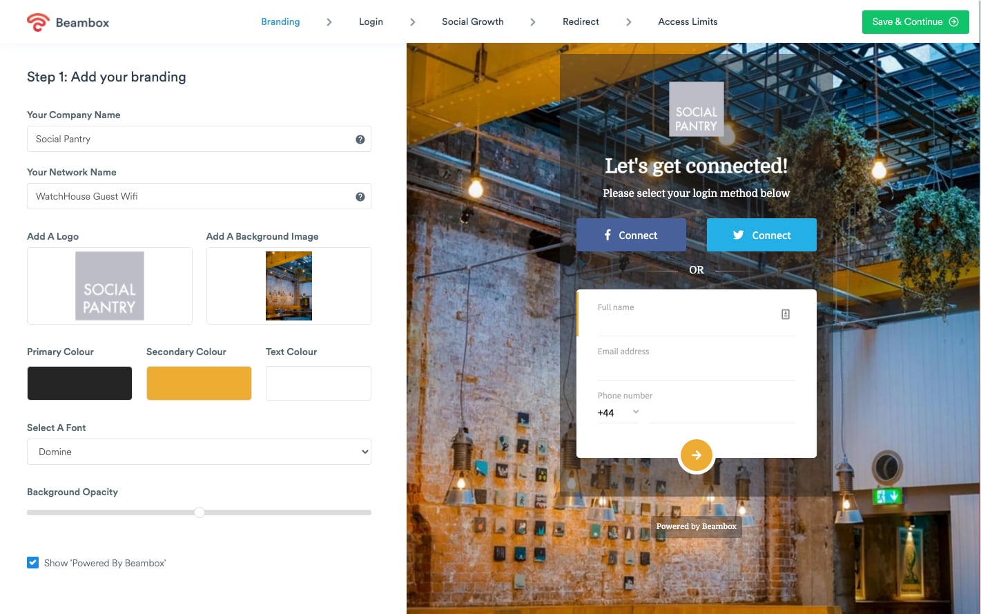Click the Save & Continue button
Viewport: 981px width, 614px height.
(915, 22)
